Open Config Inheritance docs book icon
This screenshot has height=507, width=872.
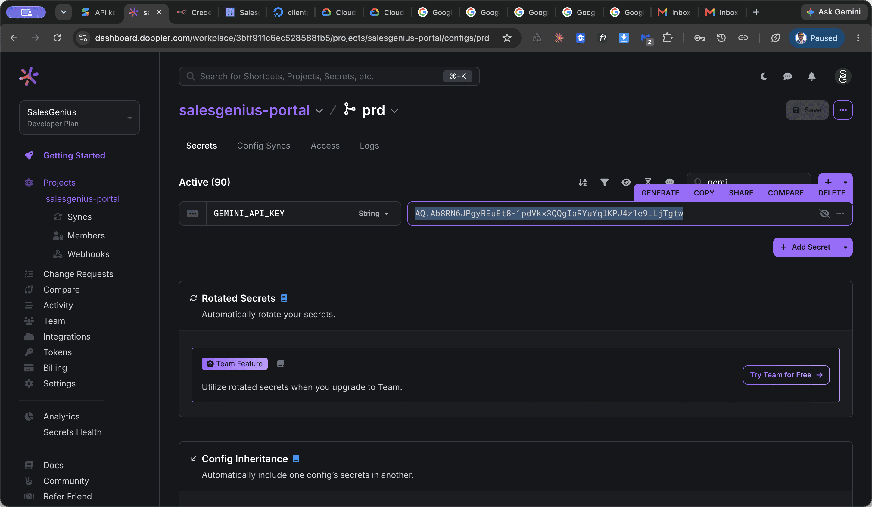[x=296, y=459]
